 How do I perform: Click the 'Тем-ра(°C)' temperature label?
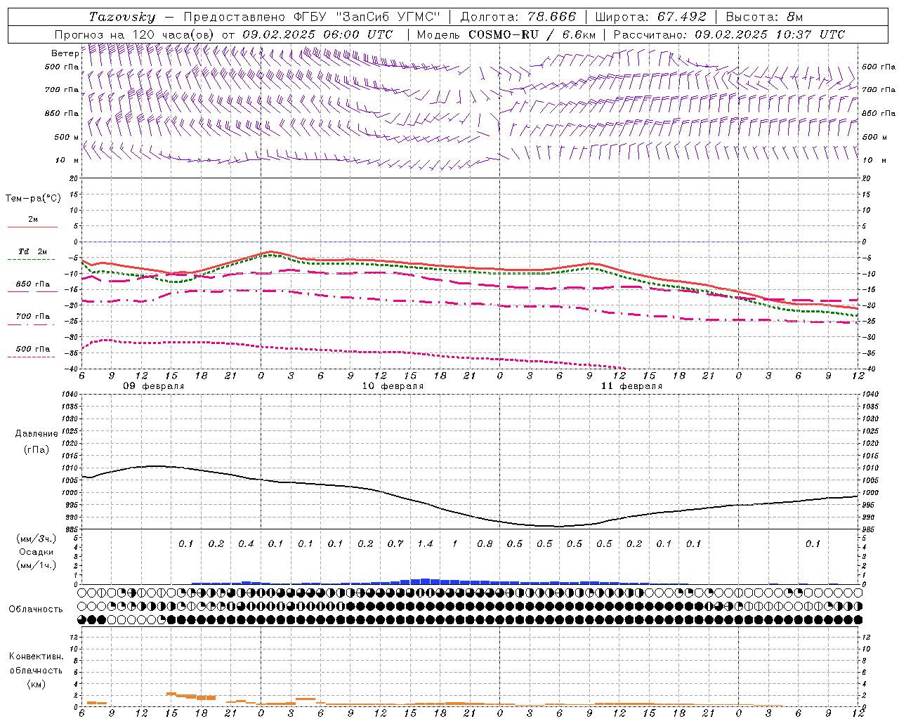(33, 199)
